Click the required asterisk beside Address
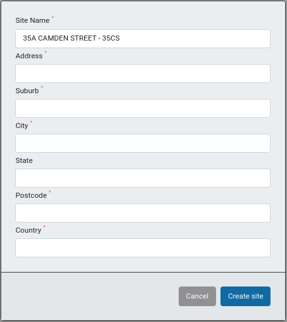The width and height of the screenshot is (287, 322). 46,52
